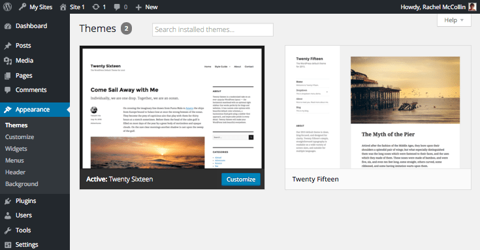Open the WordPress logo menu

click(7, 7)
